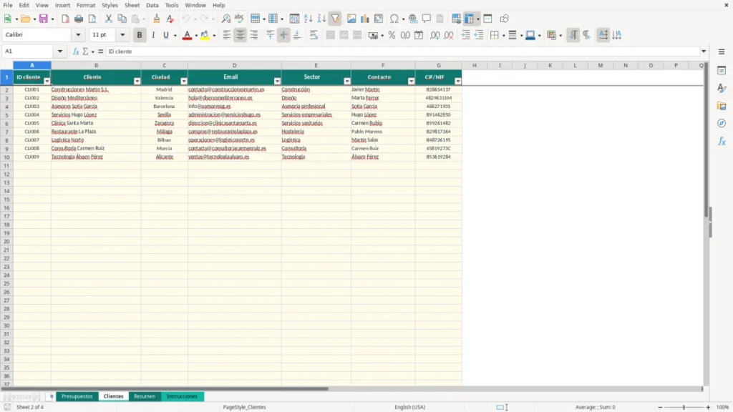Open the Sheet menu
This screenshot has height=412, width=733.
coord(132,5)
